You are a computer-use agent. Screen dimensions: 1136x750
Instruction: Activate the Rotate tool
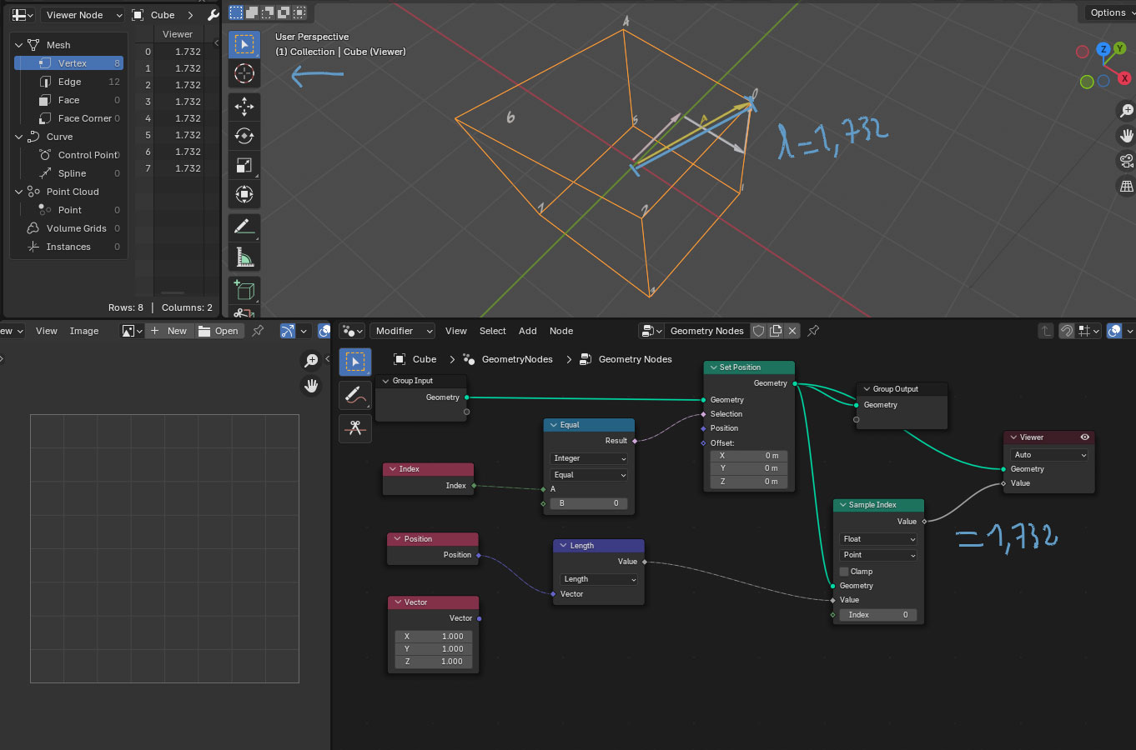244,136
